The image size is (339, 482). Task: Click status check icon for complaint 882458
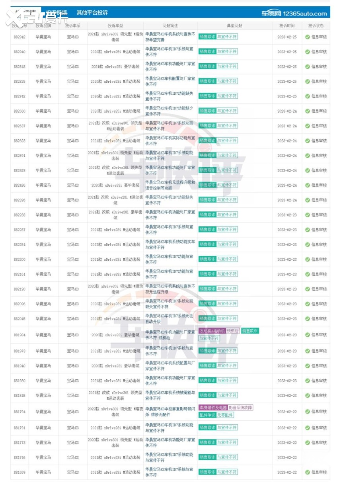307,170
